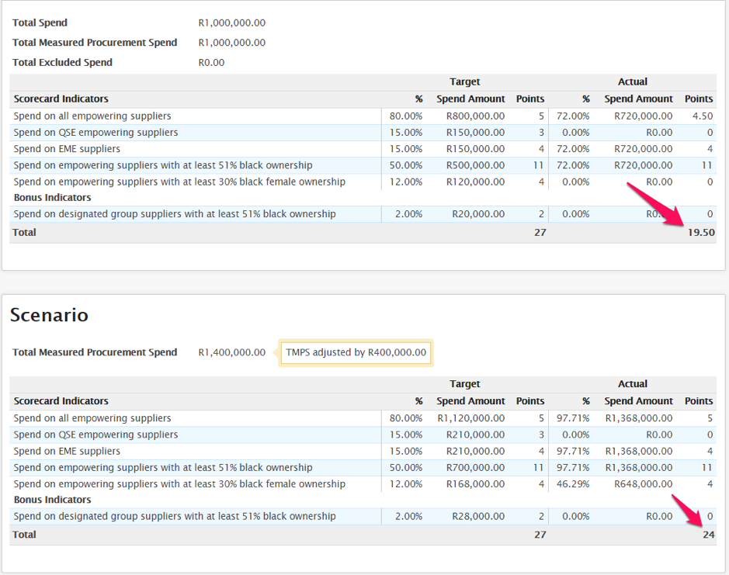Select the Scenario R1,120,000.00 target spend

pyautogui.click(x=471, y=418)
